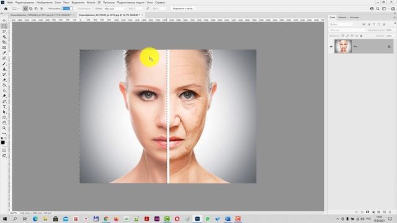Select the Rectangle shape tool
Screen dimensions: 397x223
click(x=4, y=117)
